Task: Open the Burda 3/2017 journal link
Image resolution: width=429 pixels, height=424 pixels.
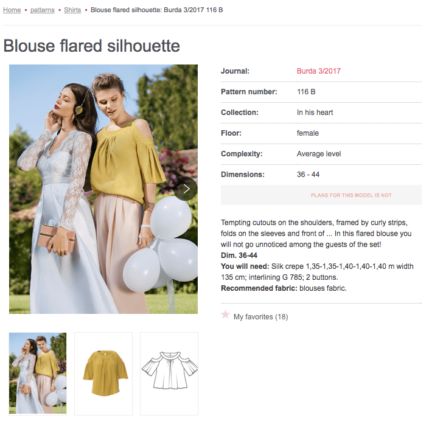Action: (319, 71)
